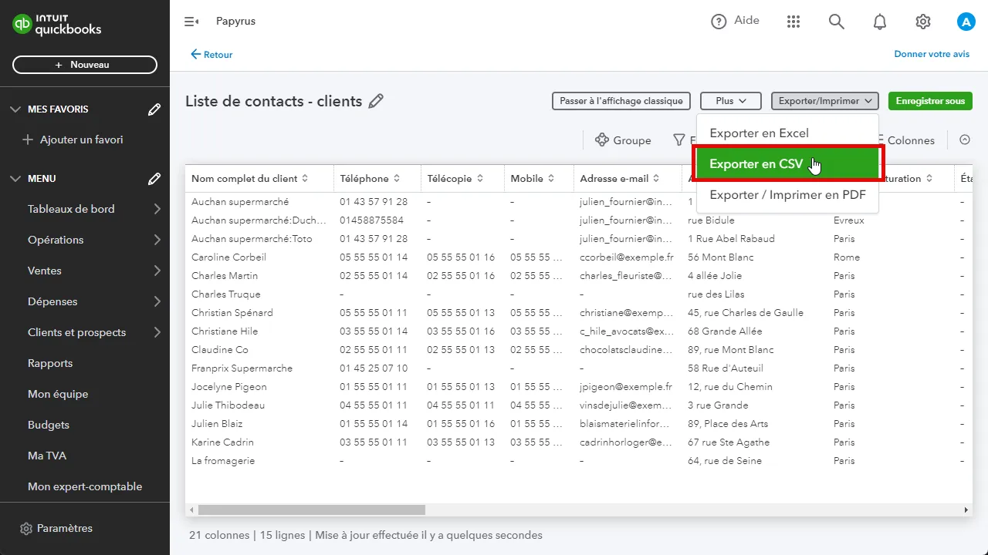
Task: Open Mon expert-comptable in the sidebar
Action: [x=85, y=486]
